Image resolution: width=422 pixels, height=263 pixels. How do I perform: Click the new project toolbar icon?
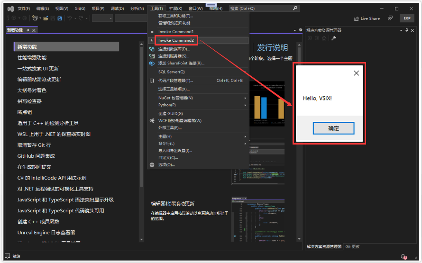click(35, 18)
